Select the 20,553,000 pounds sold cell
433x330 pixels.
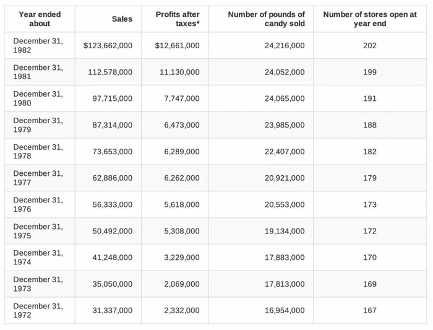(285, 204)
